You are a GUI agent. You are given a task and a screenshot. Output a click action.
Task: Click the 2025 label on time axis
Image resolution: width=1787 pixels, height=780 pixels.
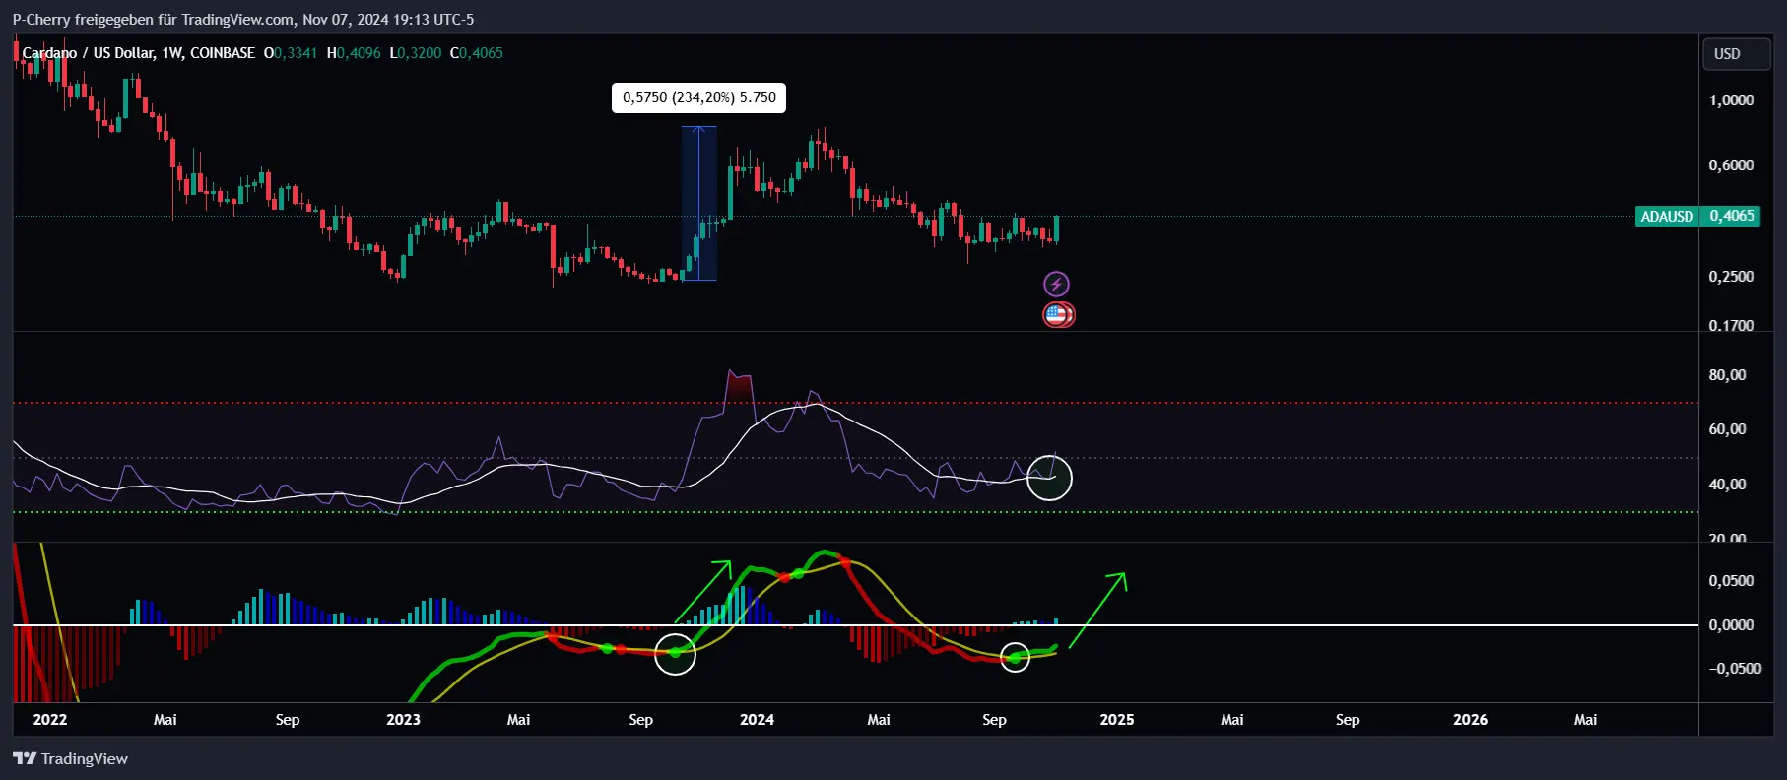[x=1117, y=720]
